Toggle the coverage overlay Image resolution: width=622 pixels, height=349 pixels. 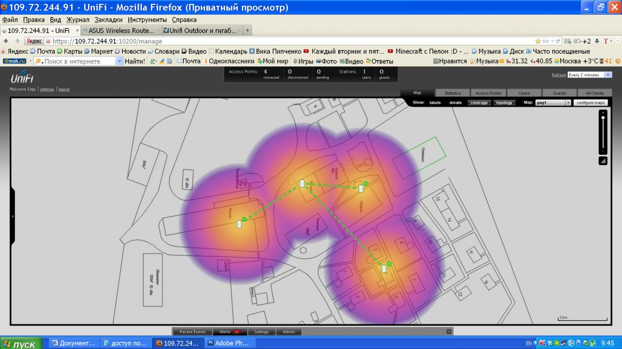(479, 103)
